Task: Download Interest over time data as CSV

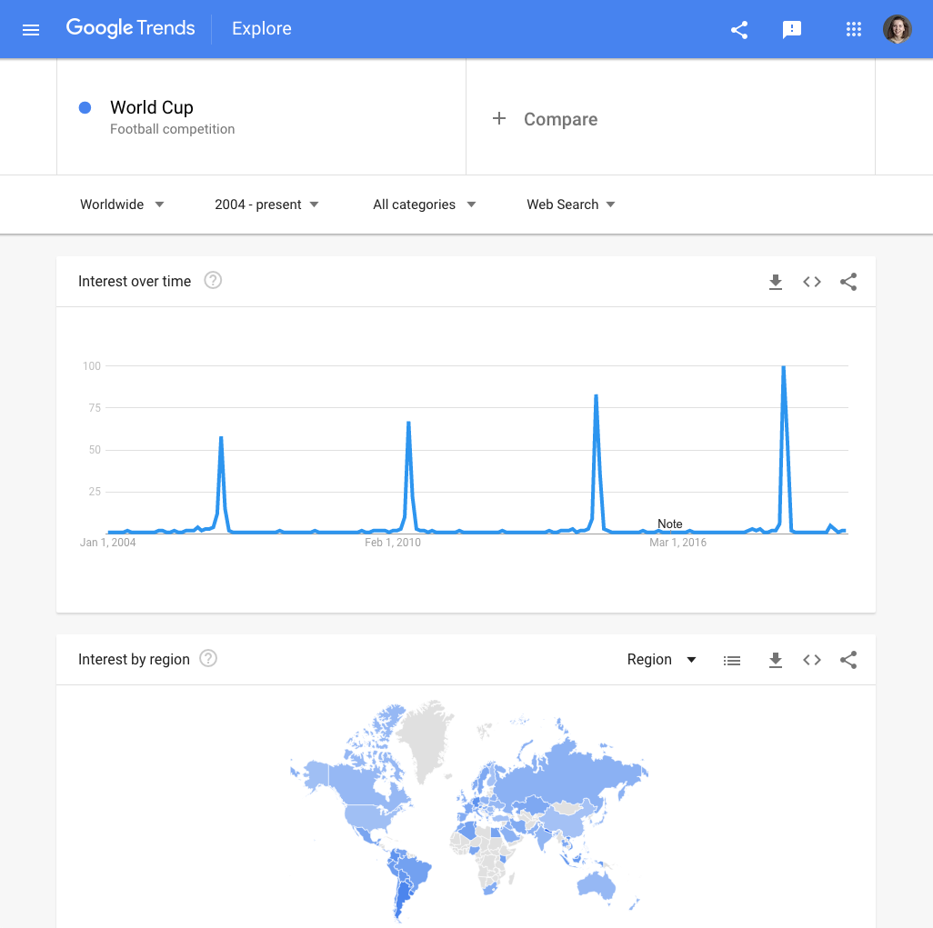Action: pos(776,282)
